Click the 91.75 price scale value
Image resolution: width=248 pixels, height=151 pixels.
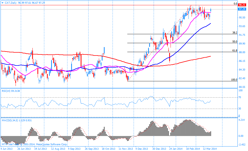(x=242, y=35)
